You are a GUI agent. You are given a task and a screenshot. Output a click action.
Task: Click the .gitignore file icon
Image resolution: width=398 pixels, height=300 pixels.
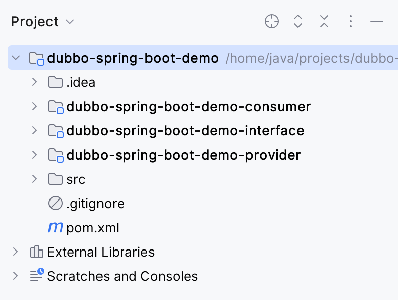click(x=55, y=204)
